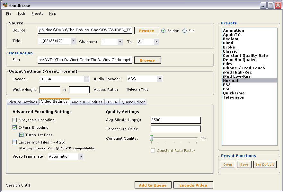The width and height of the screenshot is (283, 192).
Task: Maximize the Handbrake window
Action: point(270,5)
